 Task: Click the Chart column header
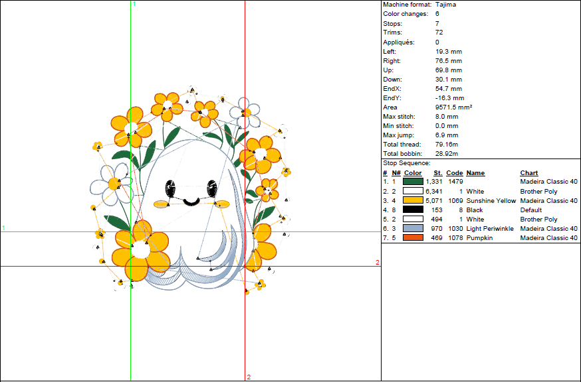[x=529, y=173]
